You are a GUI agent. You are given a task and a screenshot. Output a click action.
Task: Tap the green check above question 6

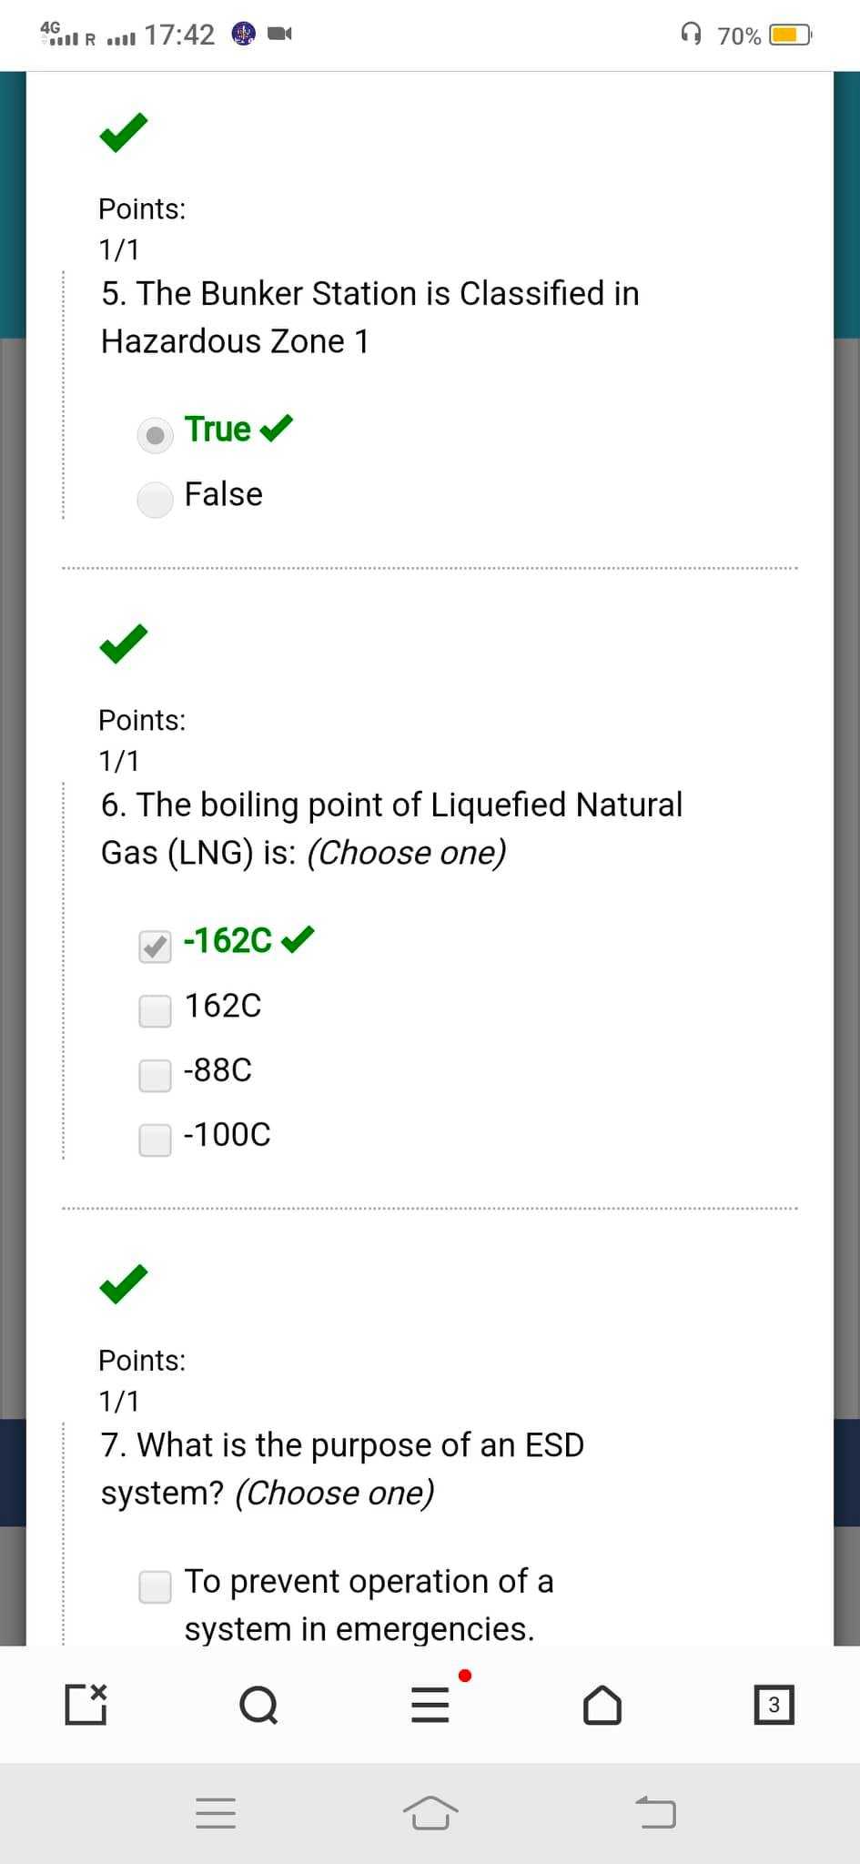coord(124,644)
